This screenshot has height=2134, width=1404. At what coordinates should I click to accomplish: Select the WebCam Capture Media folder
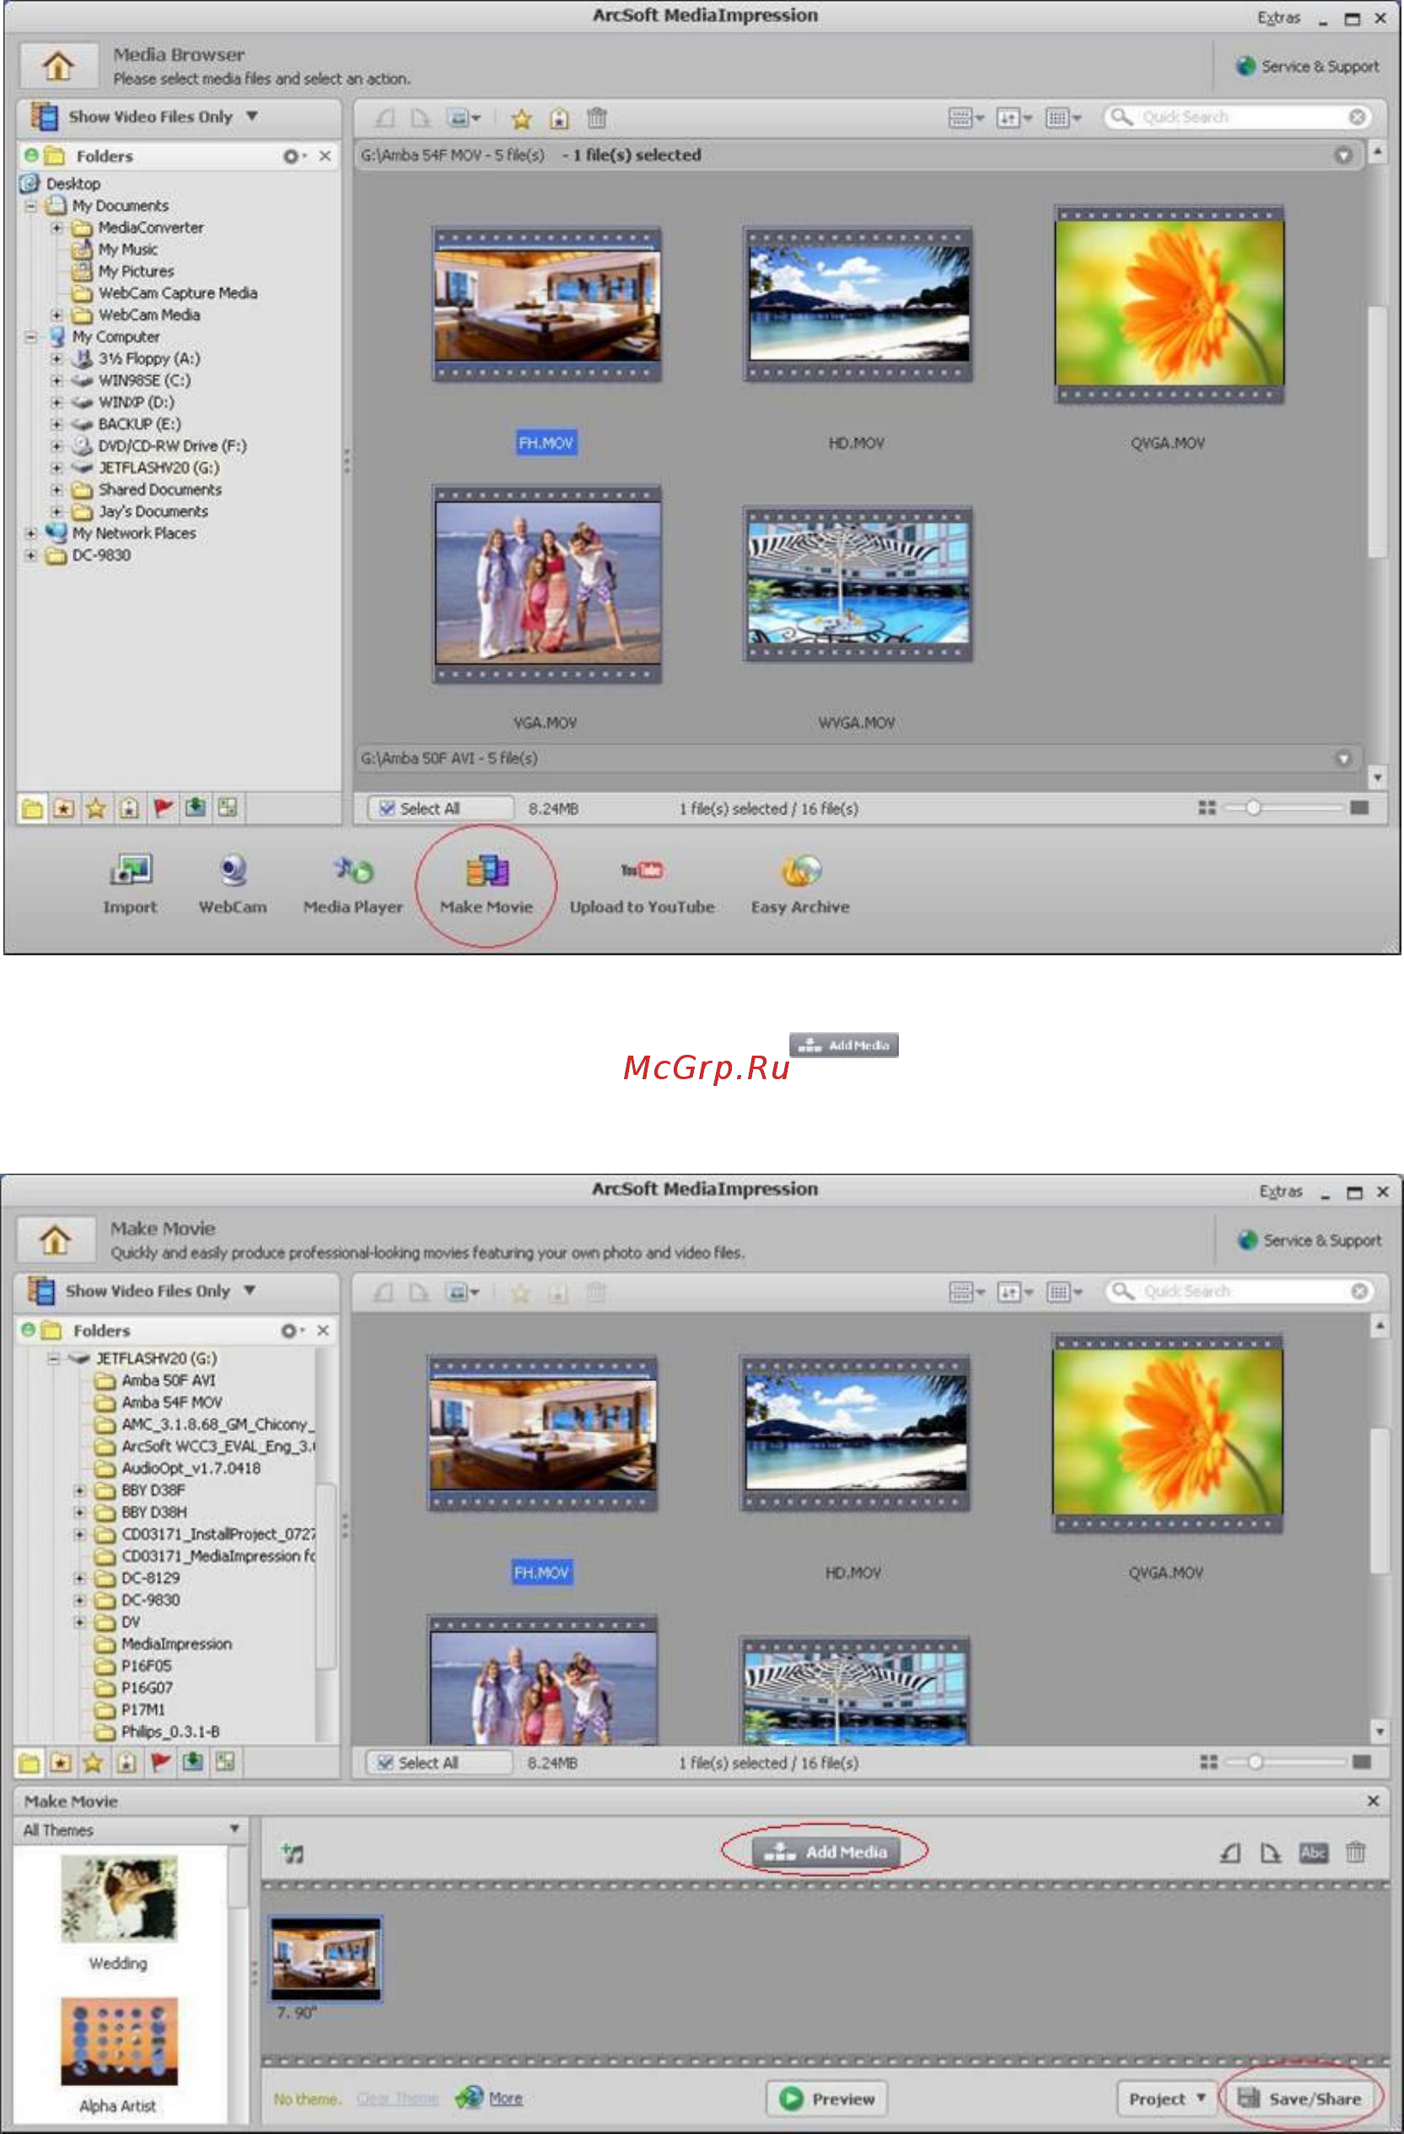pyautogui.click(x=178, y=293)
